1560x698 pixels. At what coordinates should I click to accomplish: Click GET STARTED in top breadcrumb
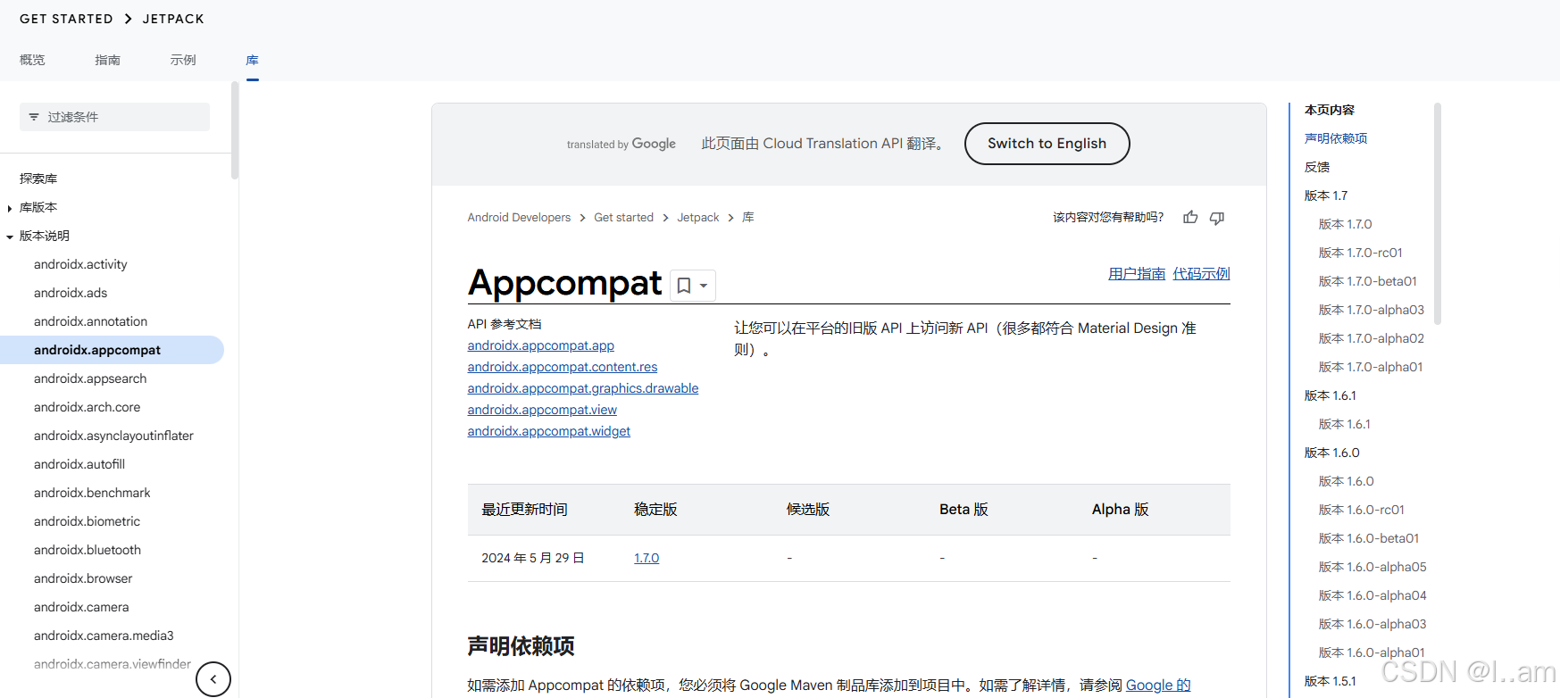click(x=66, y=19)
